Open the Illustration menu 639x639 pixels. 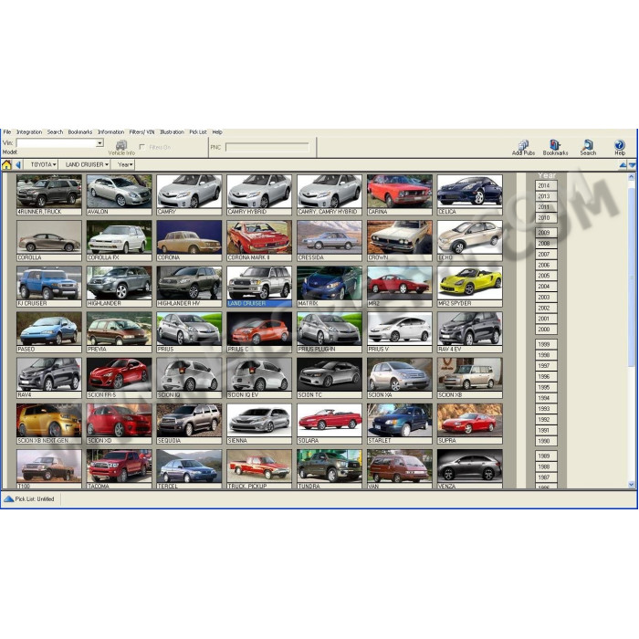pyautogui.click(x=172, y=132)
